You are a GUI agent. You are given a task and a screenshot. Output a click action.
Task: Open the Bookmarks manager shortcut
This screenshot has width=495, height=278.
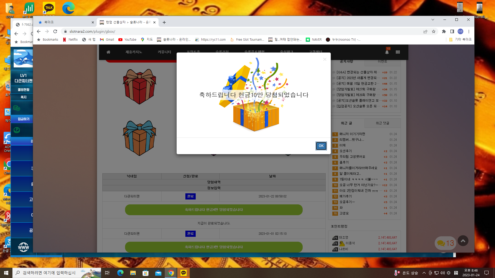click(x=48, y=40)
